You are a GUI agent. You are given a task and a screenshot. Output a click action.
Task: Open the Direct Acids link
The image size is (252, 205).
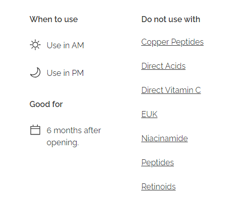[163, 66]
